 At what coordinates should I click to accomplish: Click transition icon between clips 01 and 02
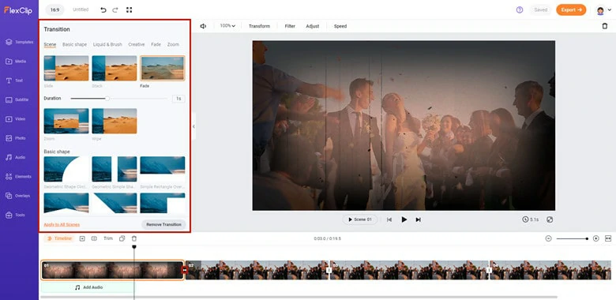point(184,270)
